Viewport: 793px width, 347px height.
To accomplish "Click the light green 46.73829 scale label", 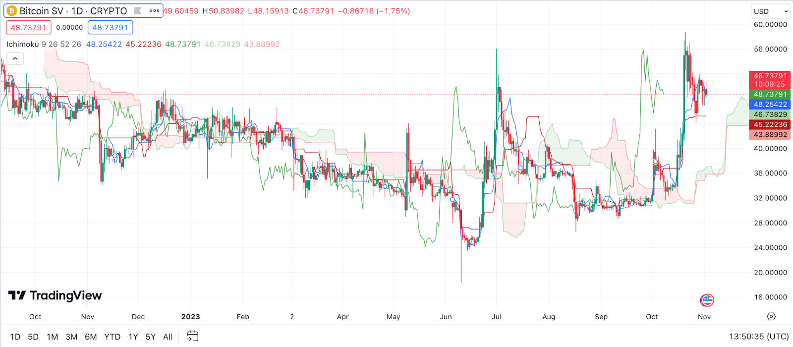I will coord(770,114).
